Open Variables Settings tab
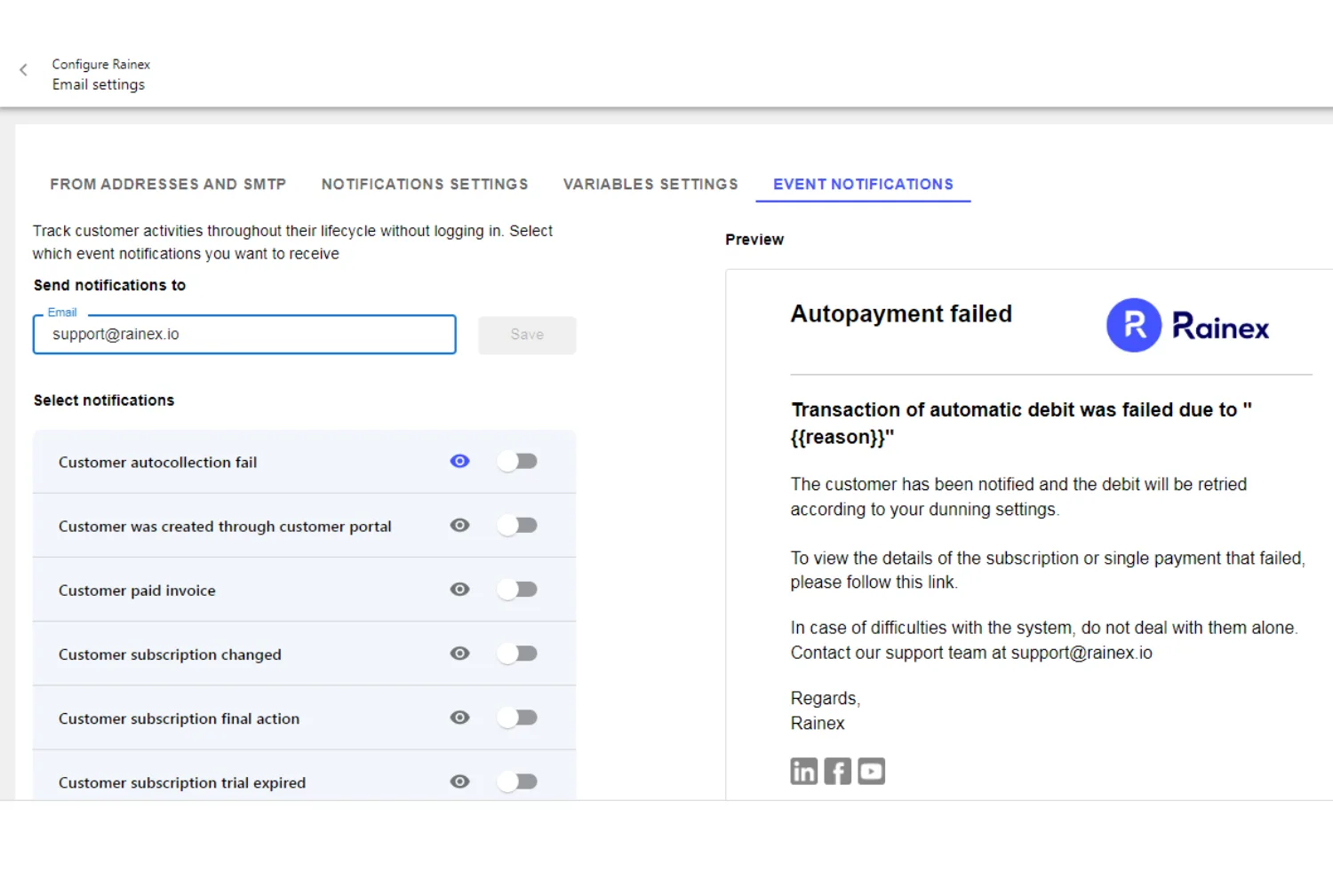Image resolution: width=1333 pixels, height=888 pixels. point(651,184)
